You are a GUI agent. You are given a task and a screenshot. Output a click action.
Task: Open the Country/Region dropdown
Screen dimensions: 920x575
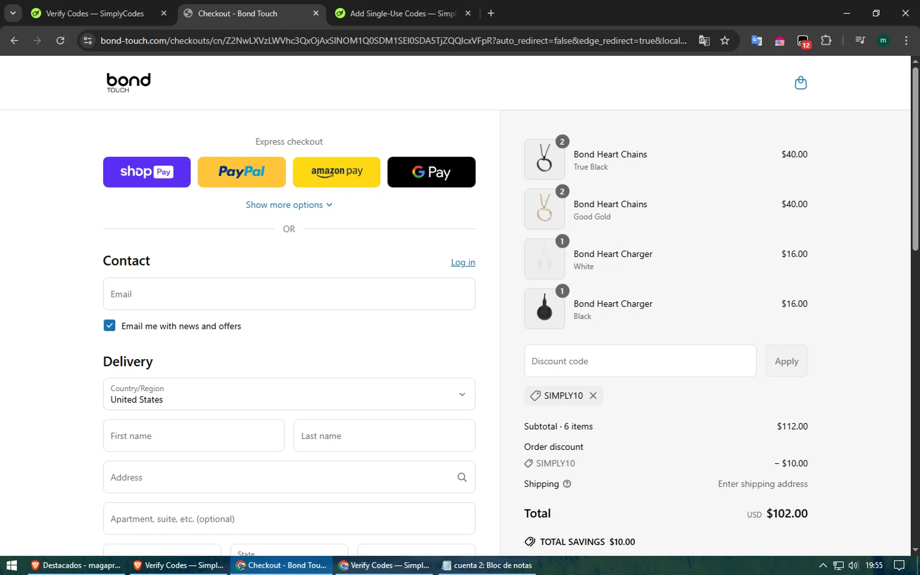[289, 394]
